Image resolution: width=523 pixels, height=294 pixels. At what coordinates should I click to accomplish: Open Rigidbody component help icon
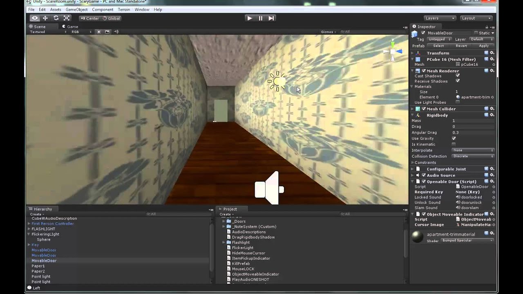(486, 115)
